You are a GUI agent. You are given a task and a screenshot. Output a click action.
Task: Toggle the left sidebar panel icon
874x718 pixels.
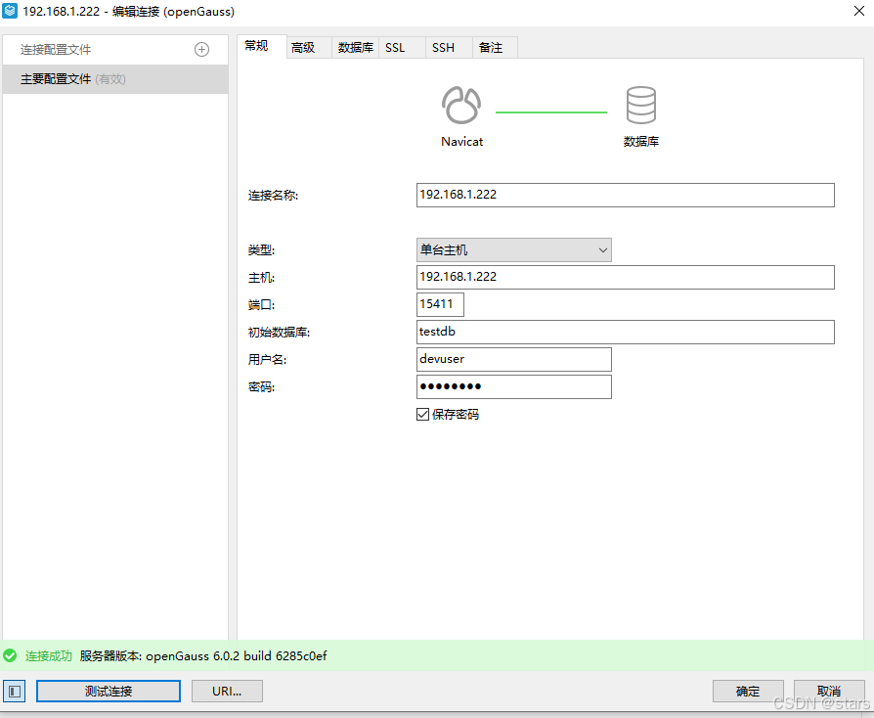pos(14,692)
